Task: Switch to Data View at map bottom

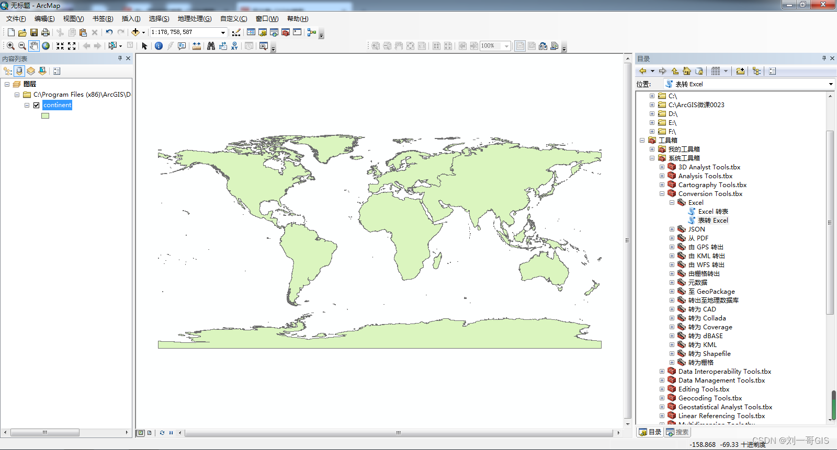Action: point(140,433)
